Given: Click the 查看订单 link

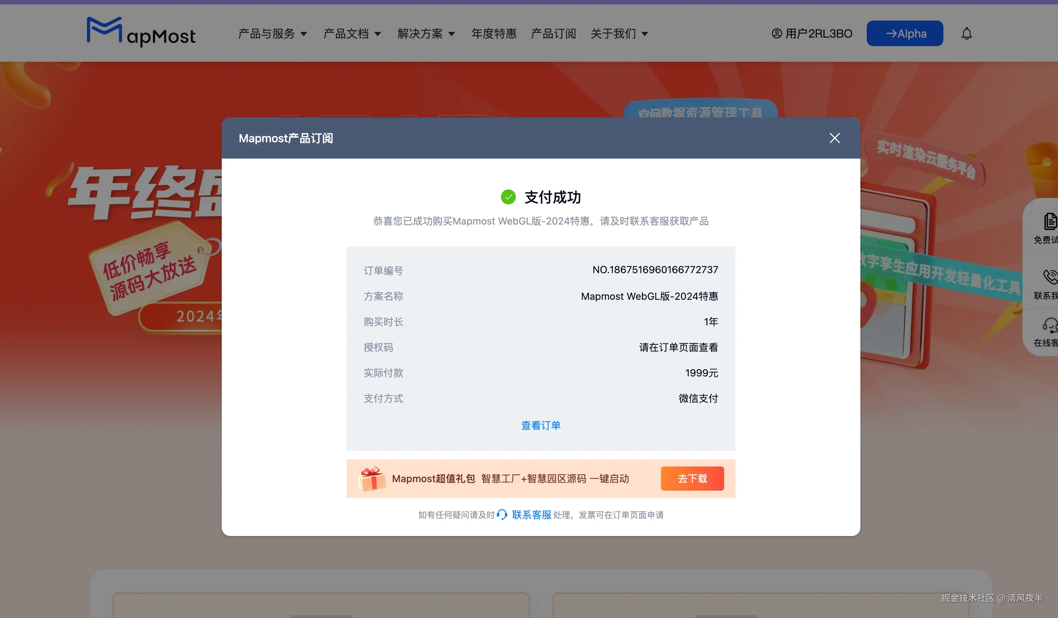Looking at the screenshot, I should point(541,425).
